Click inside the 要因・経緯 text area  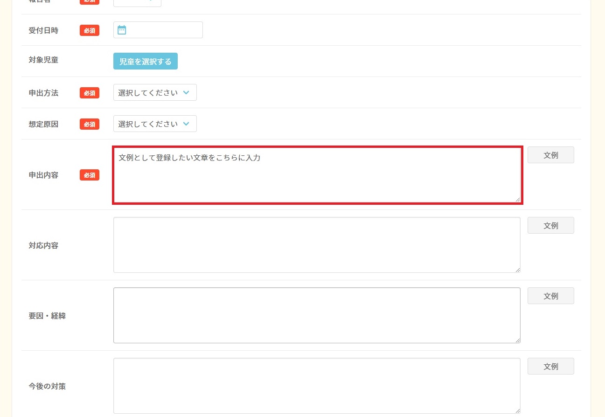(x=317, y=315)
